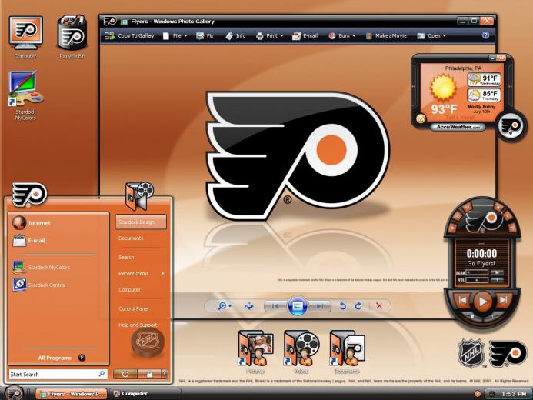Click Wednesday 91°F forecast in weather widget
This screenshot has height=400, width=533.
click(x=484, y=79)
